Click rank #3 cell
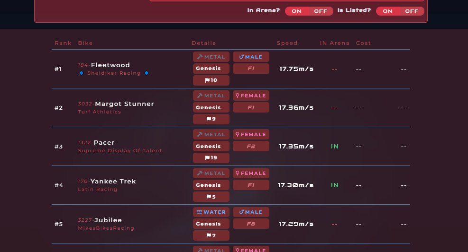Image resolution: width=468 pixels, height=252 pixels. point(58,147)
